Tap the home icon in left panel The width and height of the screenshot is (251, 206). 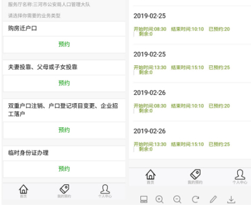coord(23,189)
